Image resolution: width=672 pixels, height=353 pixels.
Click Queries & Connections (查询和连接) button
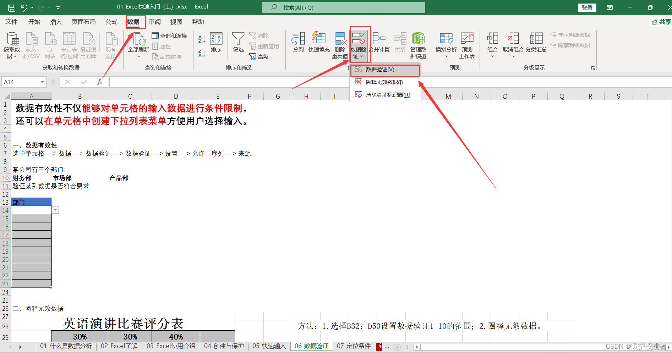[x=169, y=35]
